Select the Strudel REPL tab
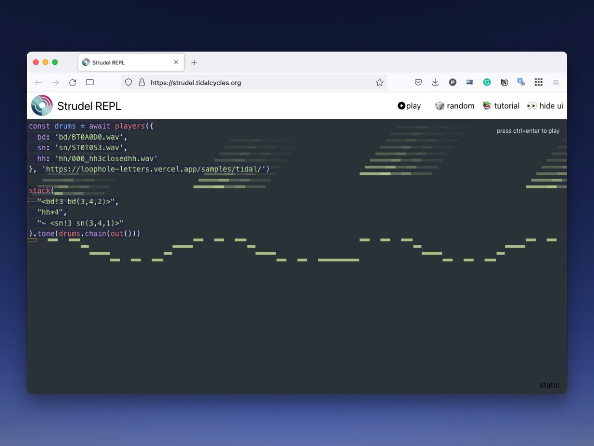The height and width of the screenshot is (446, 594). pos(126,62)
